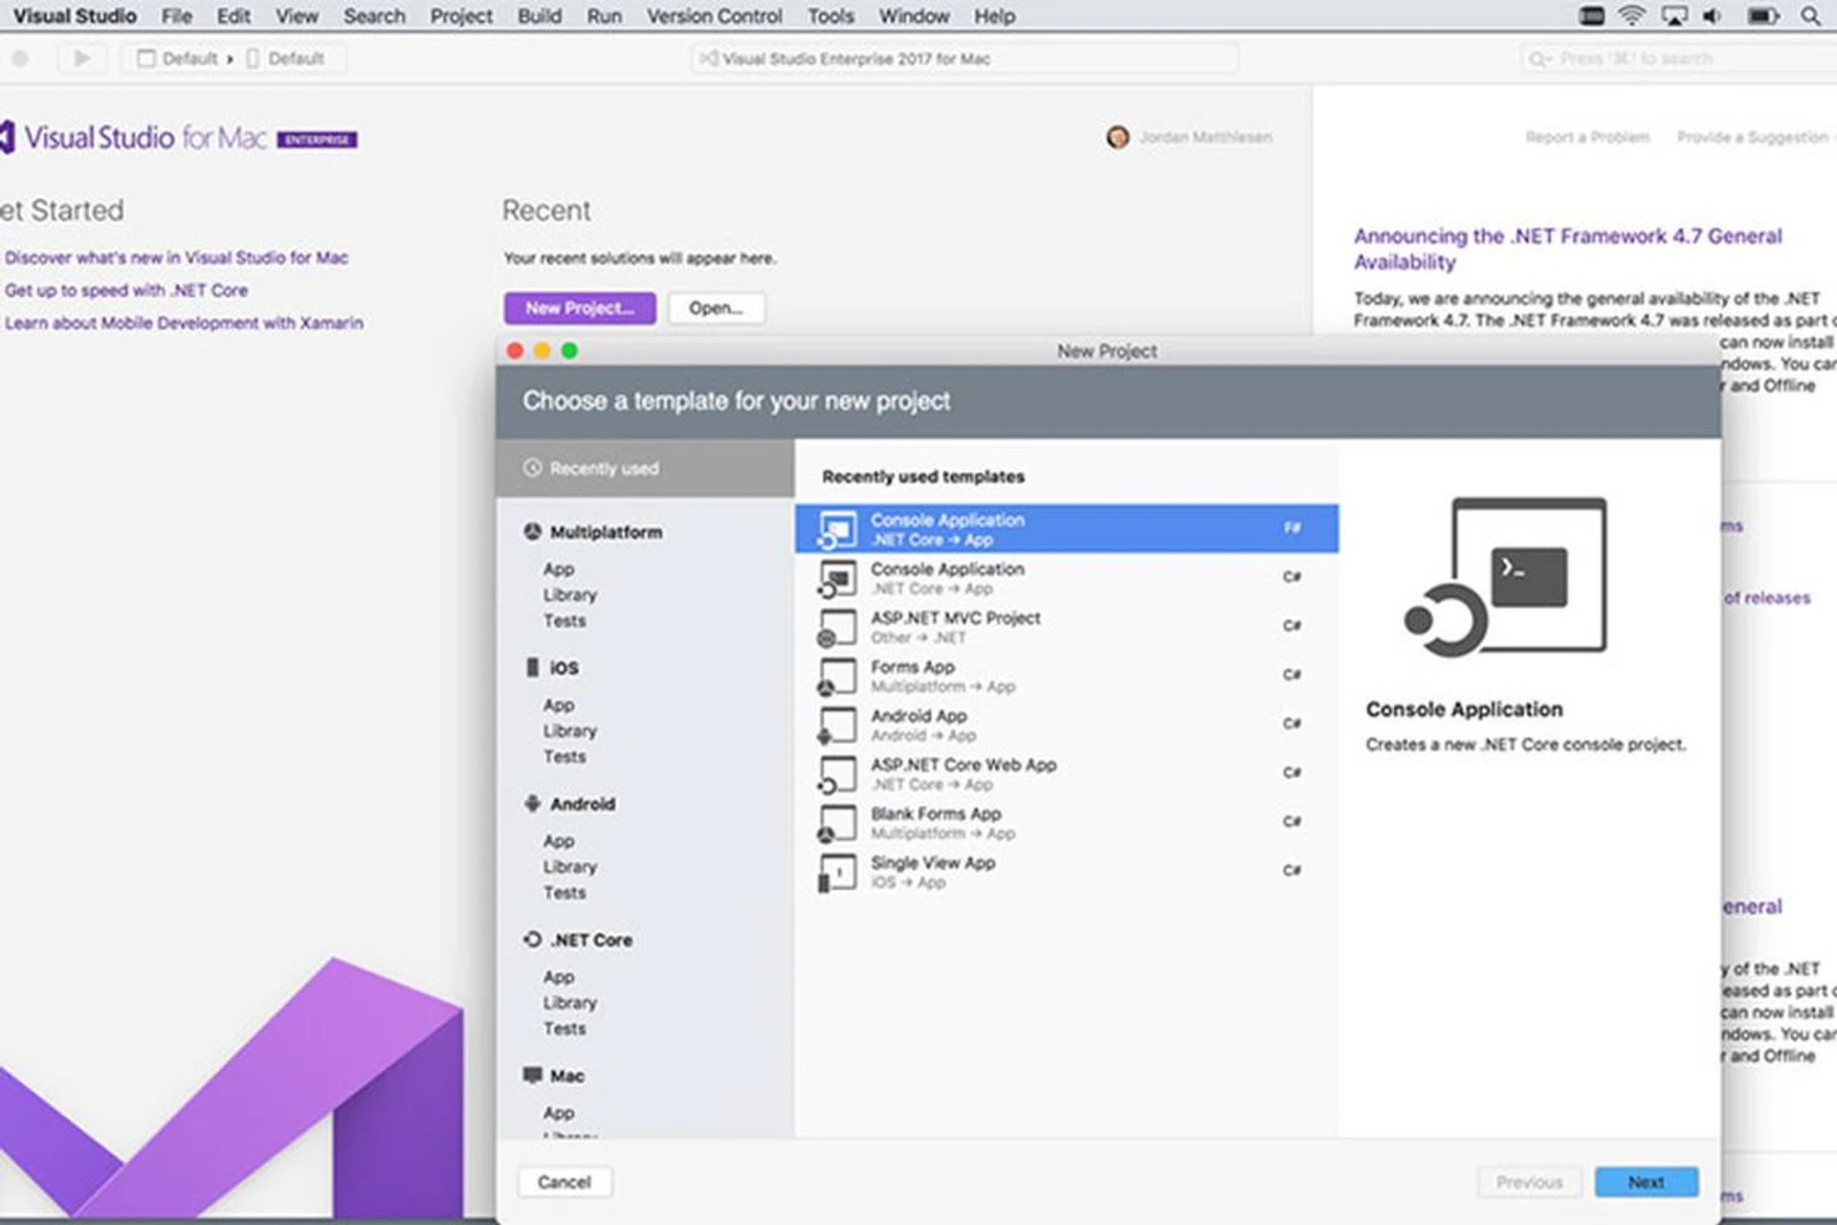Click the Single View App template icon
The image size is (1837, 1225).
(837, 872)
